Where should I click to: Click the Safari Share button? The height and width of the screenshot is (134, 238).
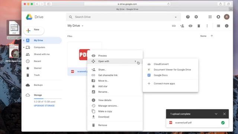tap(221, 4)
